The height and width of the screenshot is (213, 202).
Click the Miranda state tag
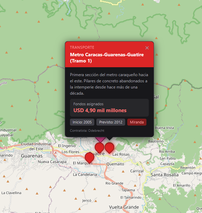coord(136,122)
